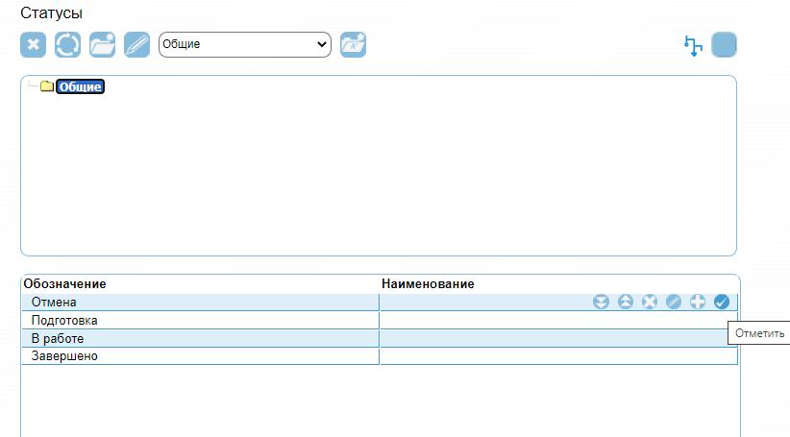This screenshot has width=790, height=437.
Task: Add a status using the row's plus icon
Action: tap(698, 303)
